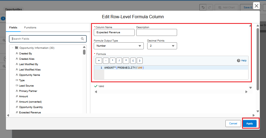This screenshot has height=138, width=266.
Task: Insert the plus operator into formula
Action: [98, 61]
